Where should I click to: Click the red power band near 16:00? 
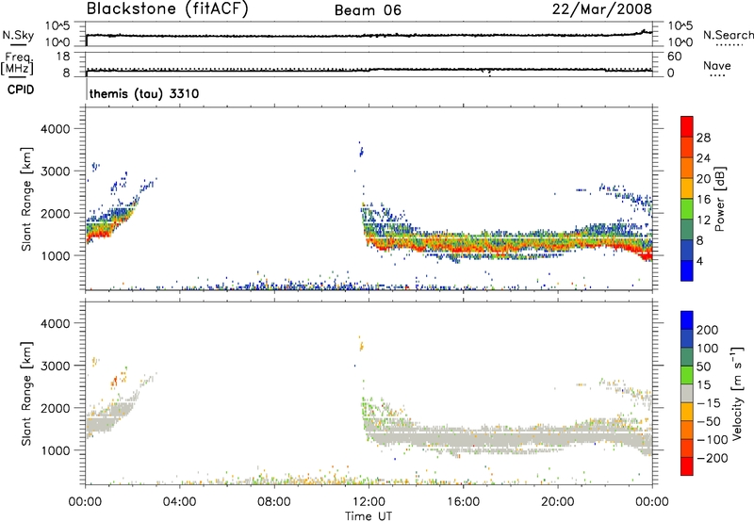pos(463,249)
